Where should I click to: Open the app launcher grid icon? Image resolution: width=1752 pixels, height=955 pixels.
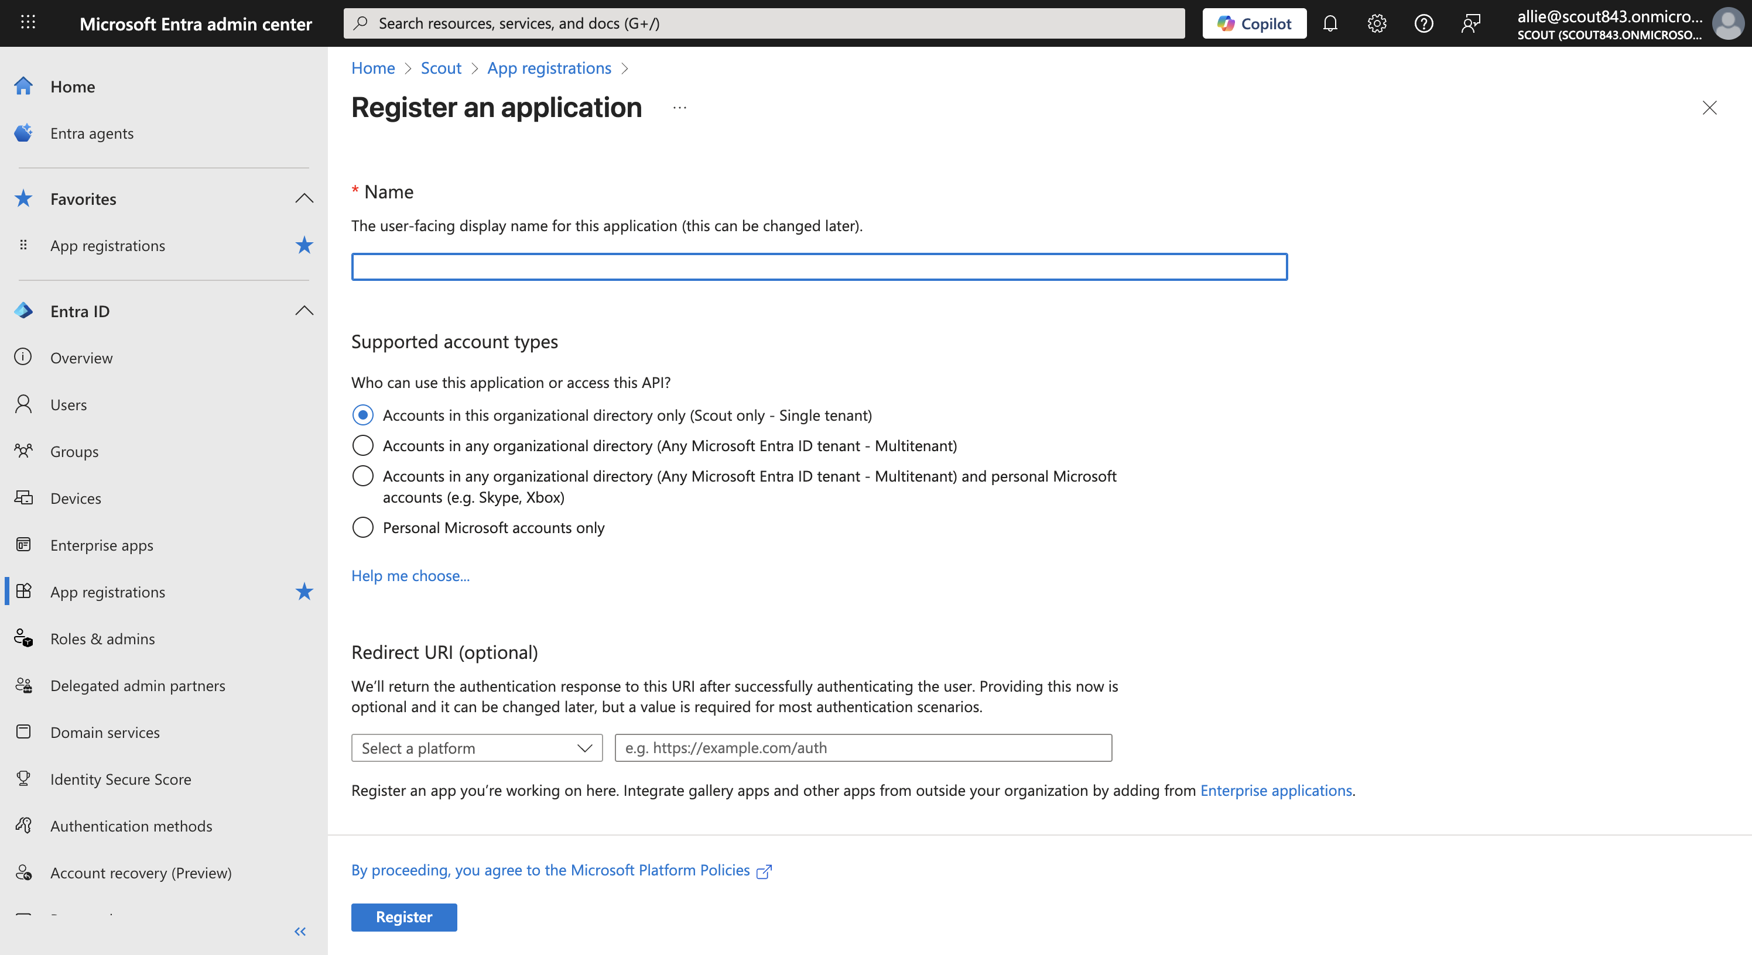click(x=28, y=22)
